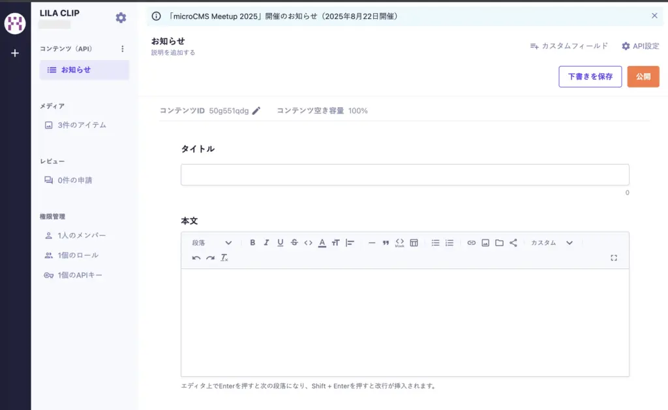Clear text formatting
Viewport: 668px width, 410px height.
224,258
